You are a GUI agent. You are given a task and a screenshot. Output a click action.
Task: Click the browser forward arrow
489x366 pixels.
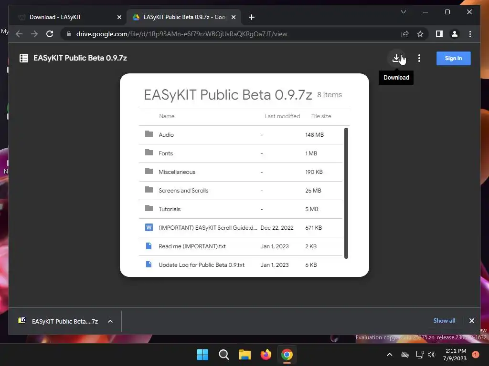(34, 34)
